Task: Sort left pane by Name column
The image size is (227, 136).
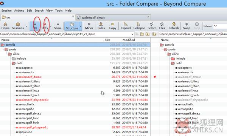Action: coord(6,40)
